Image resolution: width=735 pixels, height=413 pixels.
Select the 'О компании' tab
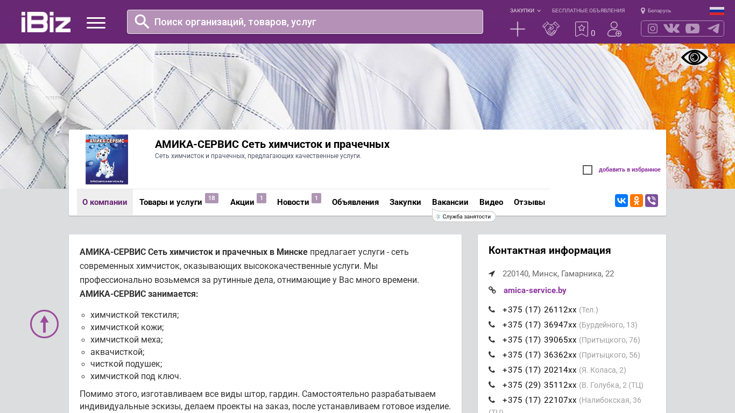pos(105,202)
